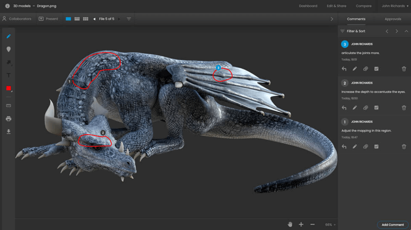Open the John Richards account menu
Image resolution: width=411 pixels, height=230 pixels.
click(395, 6)
